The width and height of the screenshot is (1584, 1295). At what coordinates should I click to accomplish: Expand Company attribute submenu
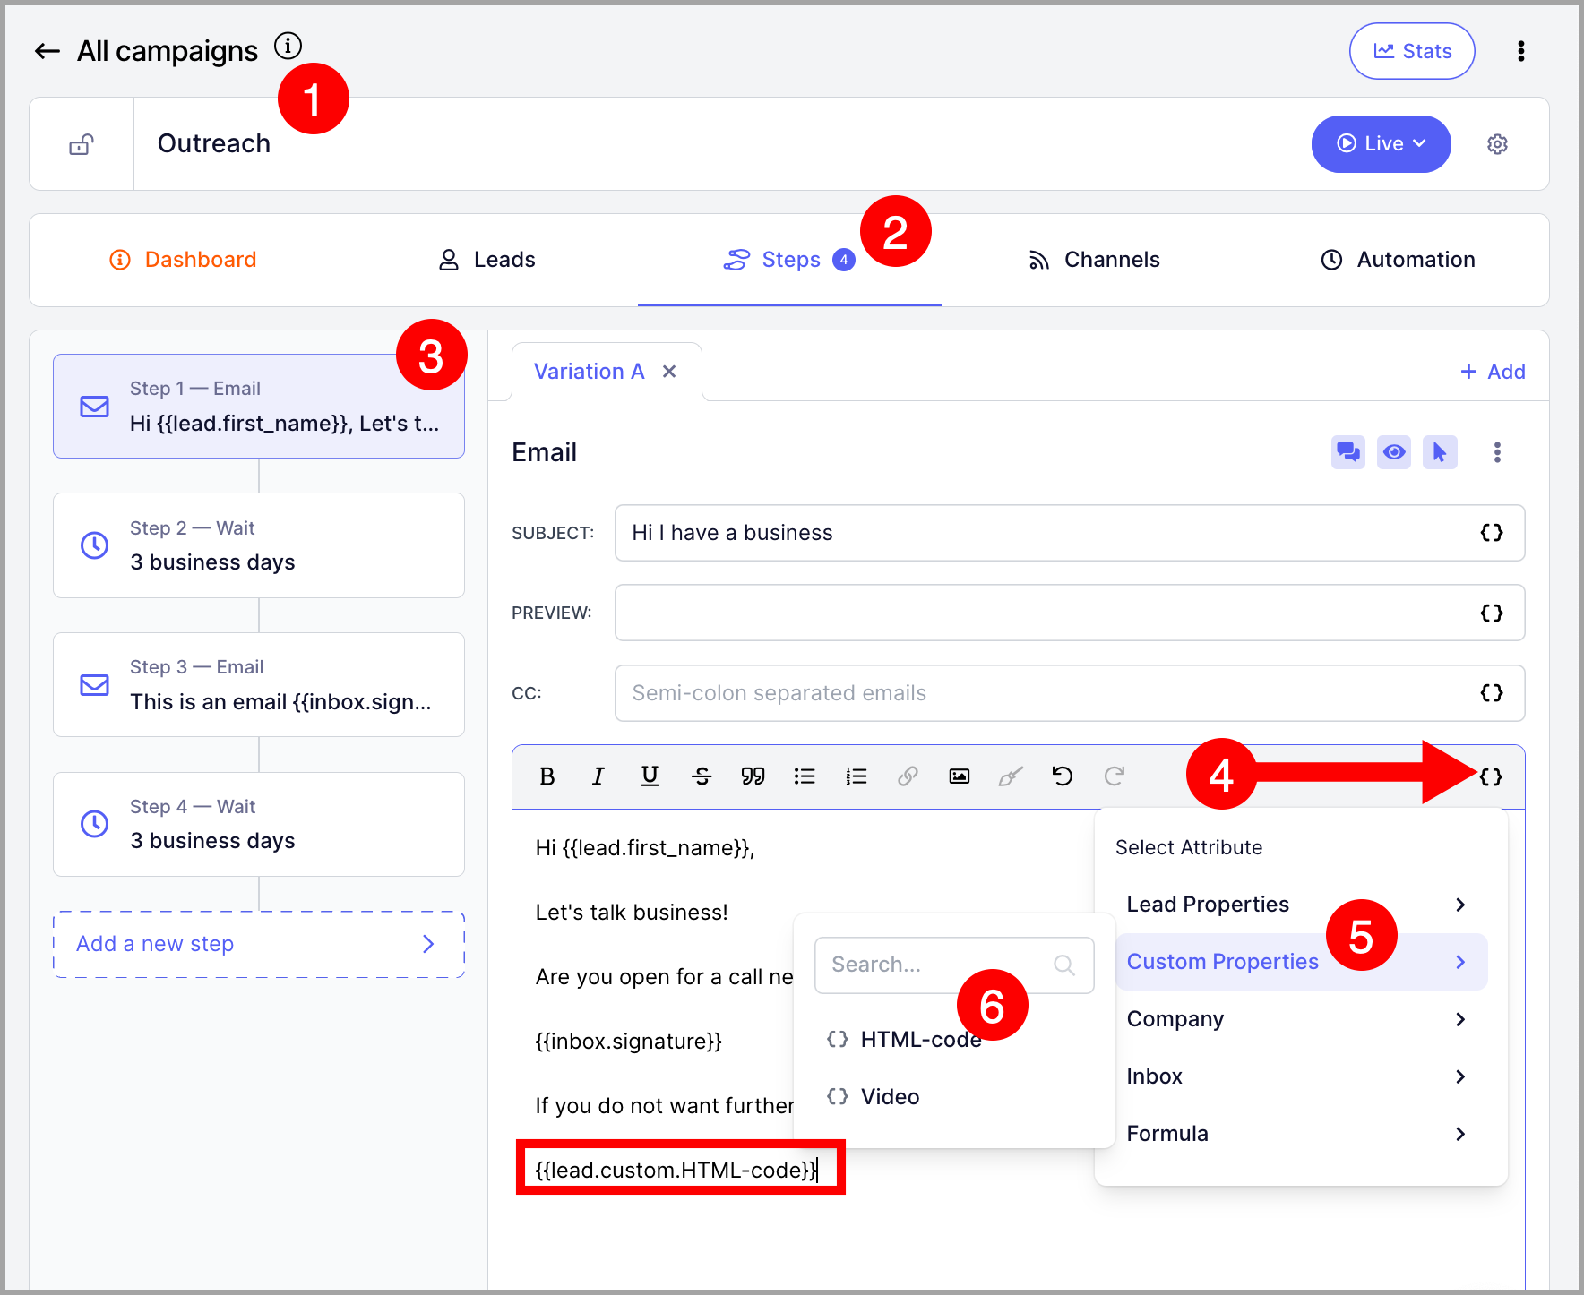[x=1301, y=1019]
